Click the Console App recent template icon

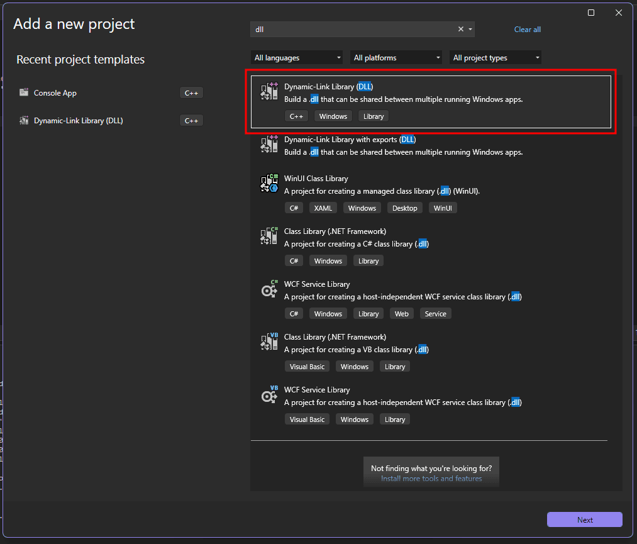point(24,92)
